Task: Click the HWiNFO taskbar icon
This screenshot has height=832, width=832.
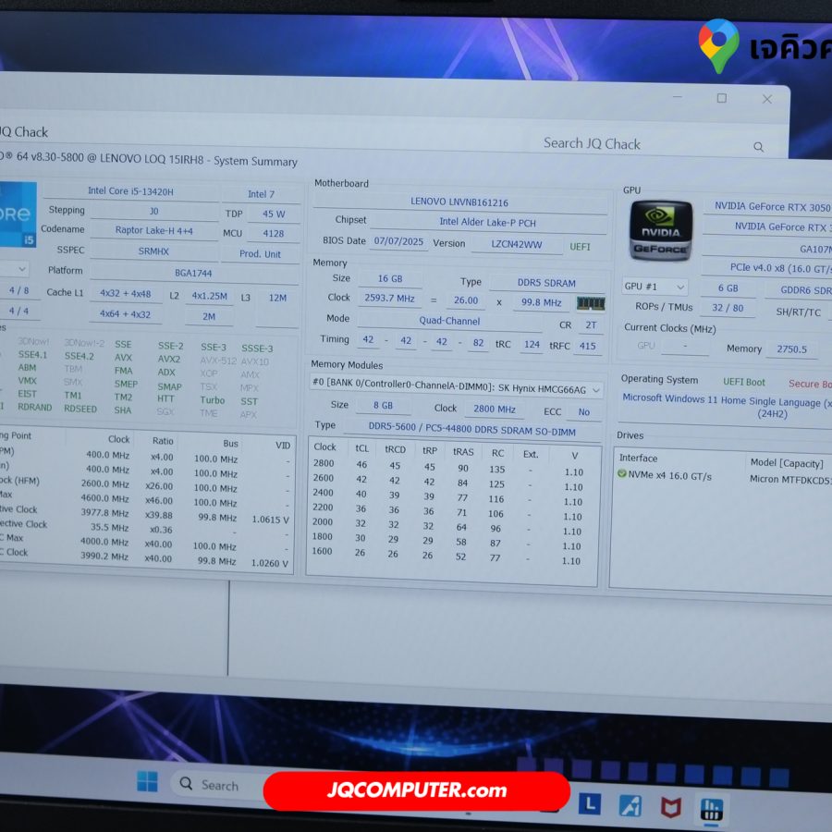Action: click(x=711, y=809)
